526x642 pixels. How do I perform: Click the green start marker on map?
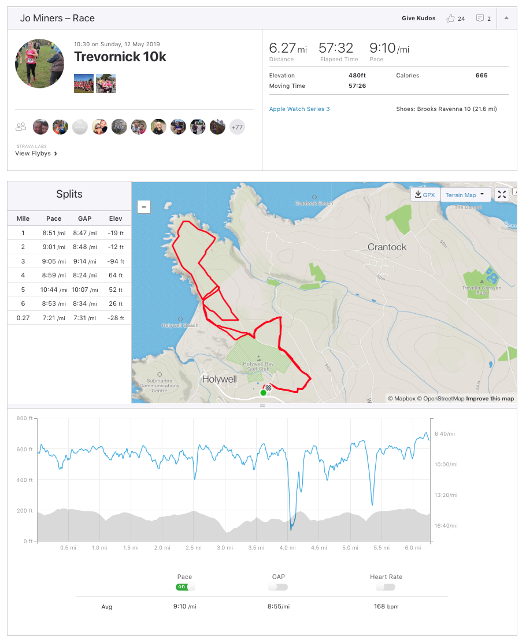point(264,392)
